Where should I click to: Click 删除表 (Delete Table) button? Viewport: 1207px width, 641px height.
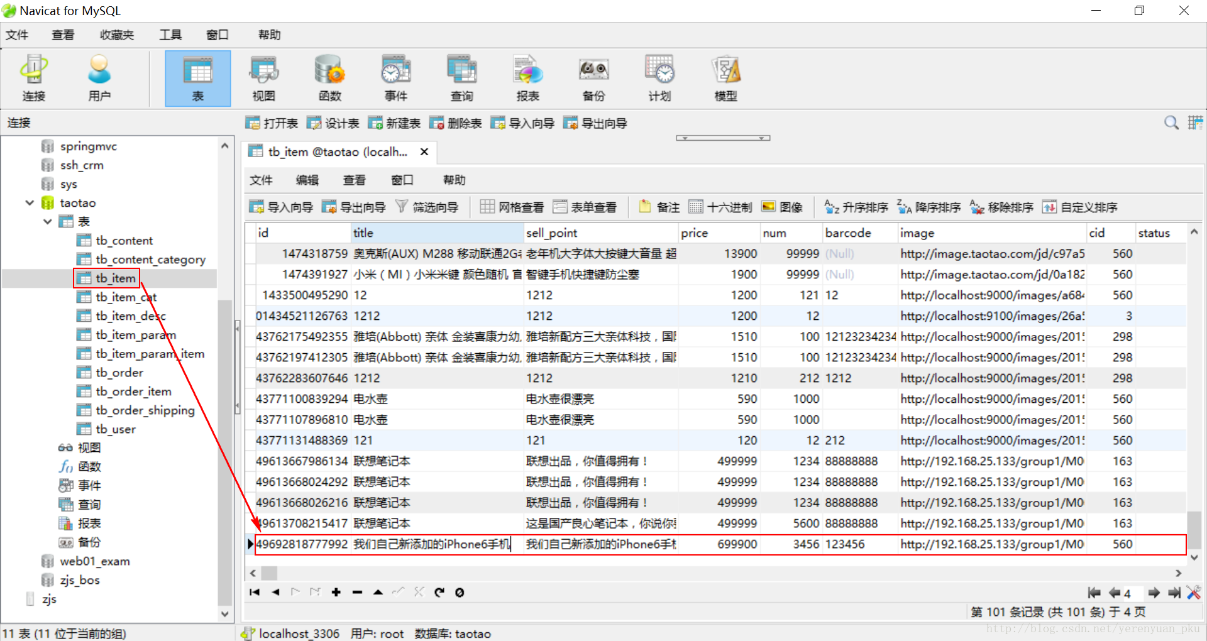pos(456,123)
